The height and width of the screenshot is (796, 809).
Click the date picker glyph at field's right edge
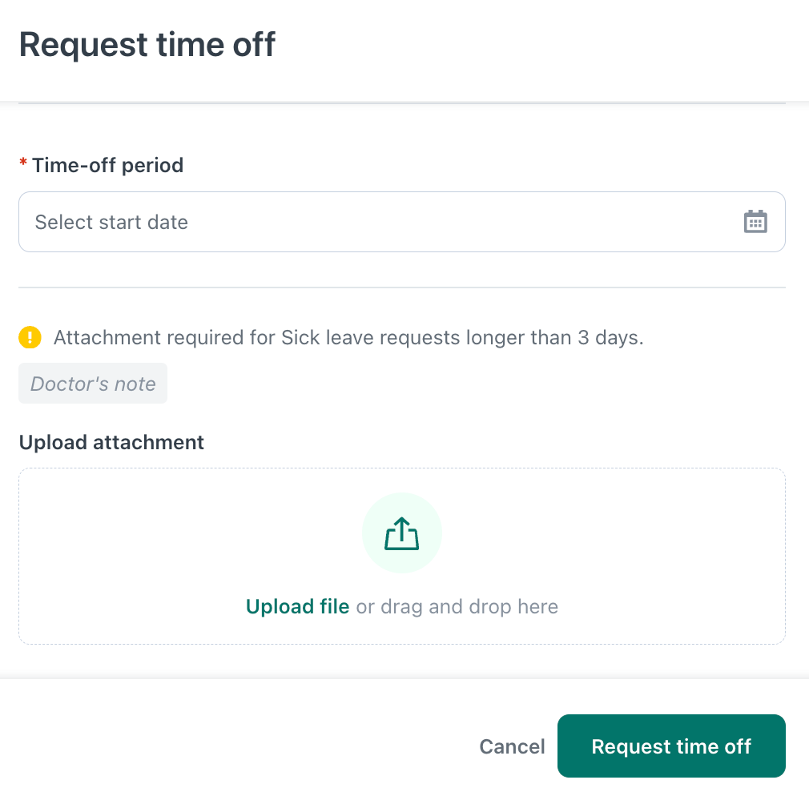pyautogui.click(x=756, y=222)
